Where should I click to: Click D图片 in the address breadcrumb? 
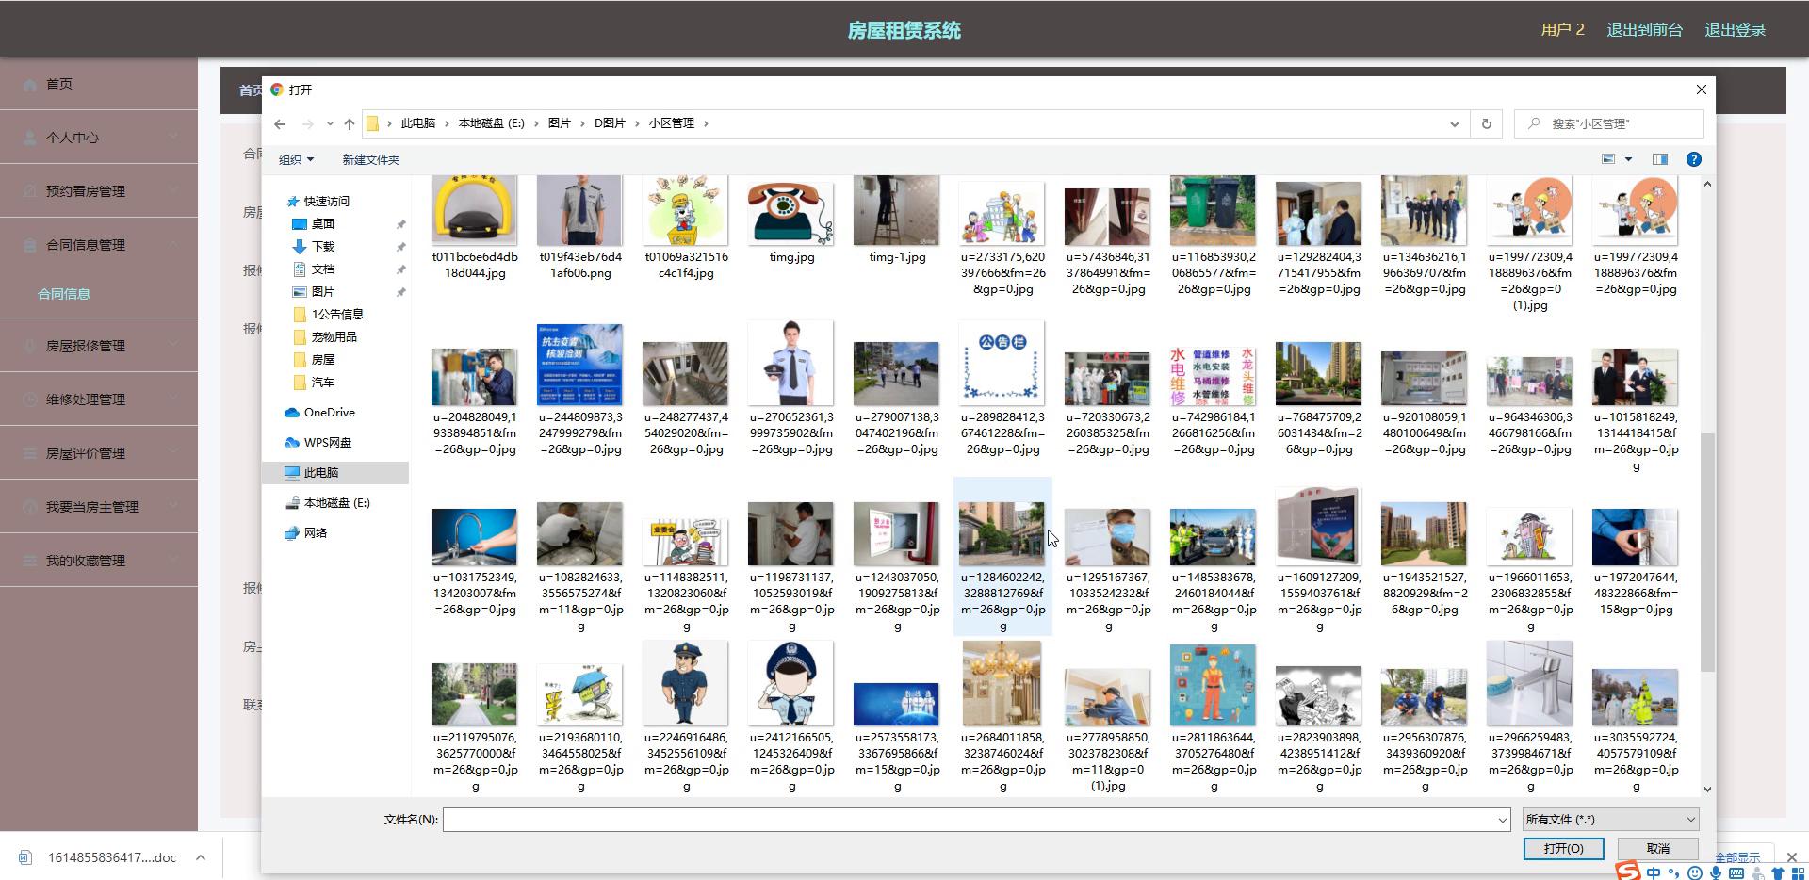point(610,123)
